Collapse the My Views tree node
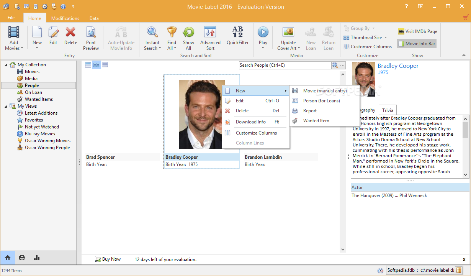Viewport: 471px width, 276px height. click(x=6, y=107)
